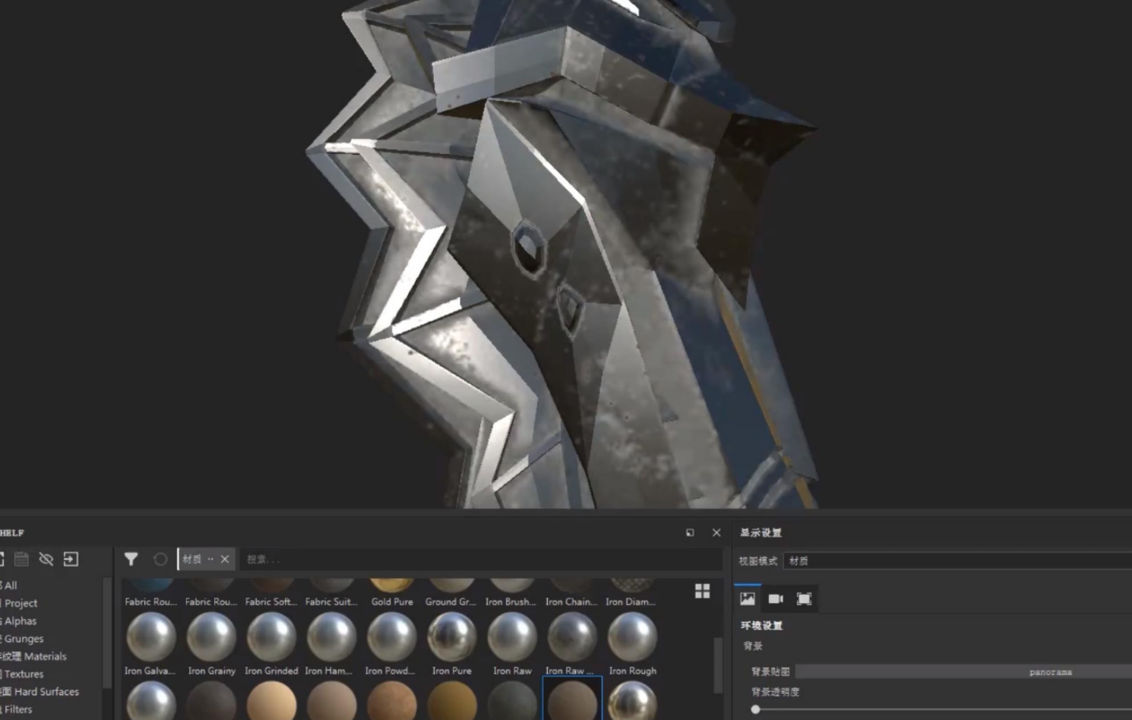The height and width of the screenshot is (720, 1132).
Task: Select the Project shelf category
Action: (x=21, y=603)
